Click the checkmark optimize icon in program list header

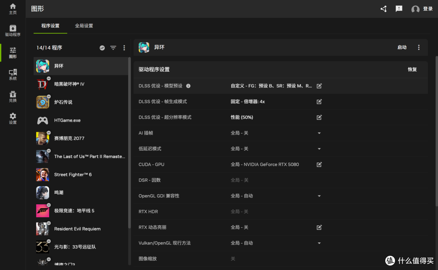(102, 48)
